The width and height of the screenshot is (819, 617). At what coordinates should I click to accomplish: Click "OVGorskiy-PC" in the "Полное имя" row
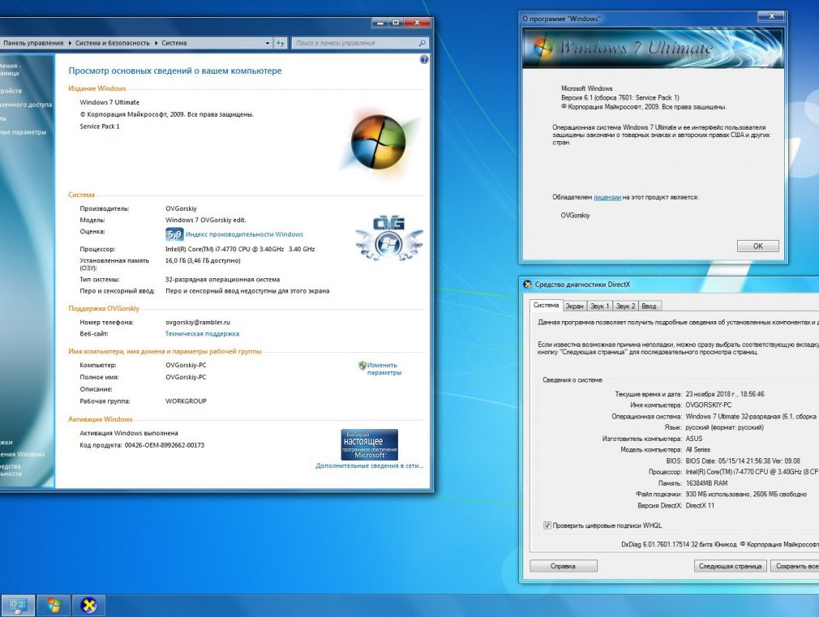point(186,377)
